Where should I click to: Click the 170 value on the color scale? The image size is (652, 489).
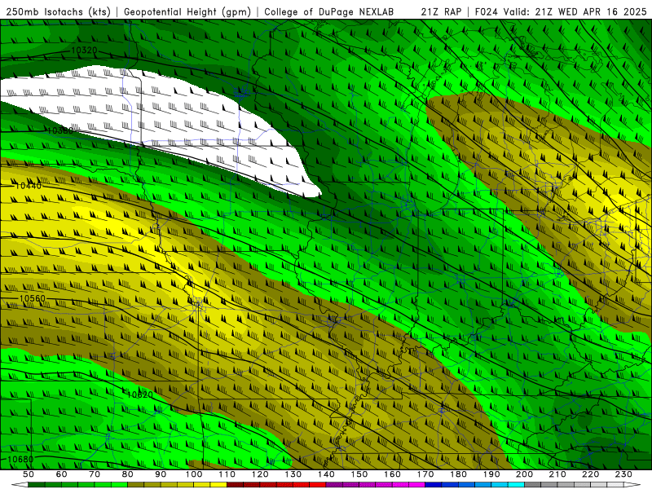(x=425, y=474)
